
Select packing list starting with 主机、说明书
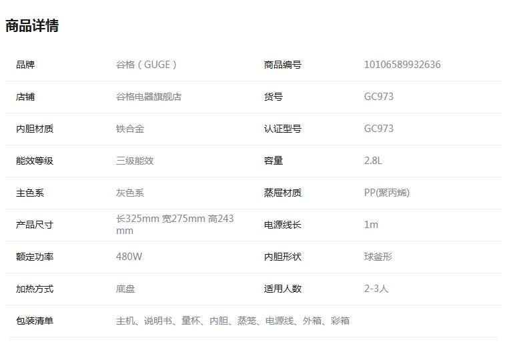coord(233,321)
